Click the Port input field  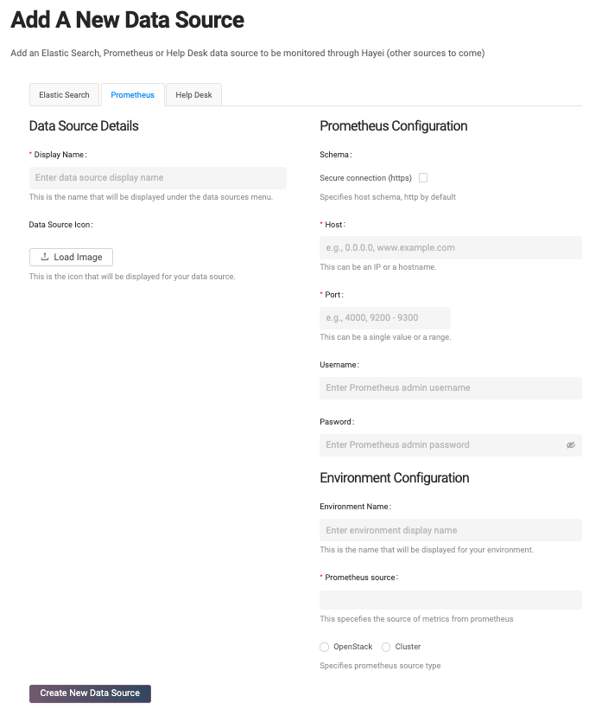pyautogui.click(x=385, y=318)
